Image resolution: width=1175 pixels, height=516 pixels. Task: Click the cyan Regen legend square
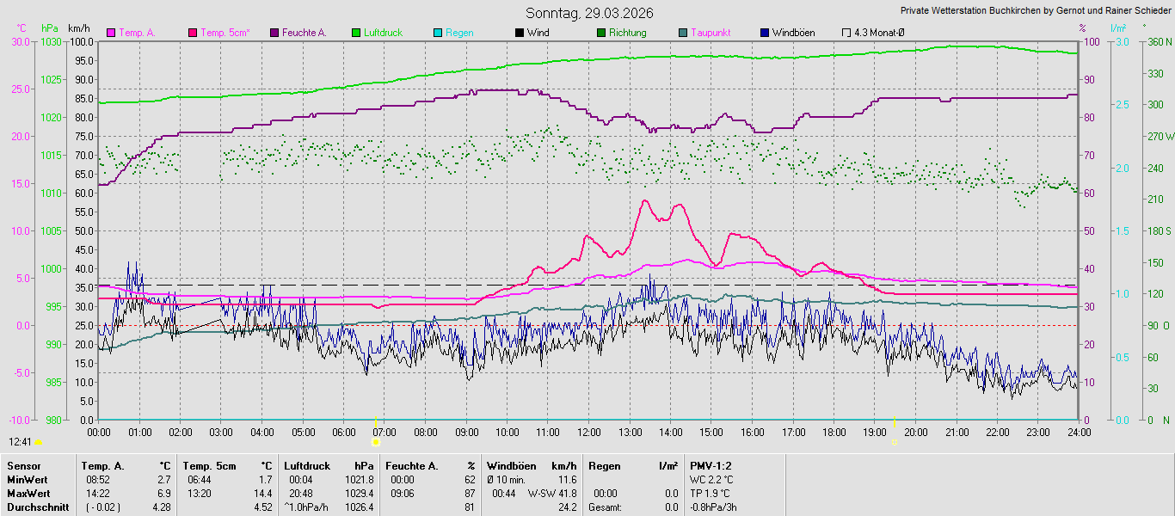pos(438,33)
